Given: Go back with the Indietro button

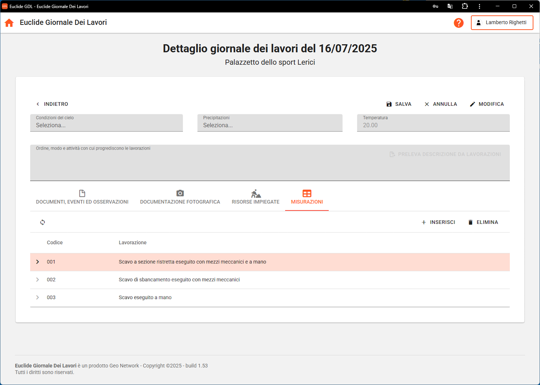Looking at the screenshot, I should click(x=52, y=104).
